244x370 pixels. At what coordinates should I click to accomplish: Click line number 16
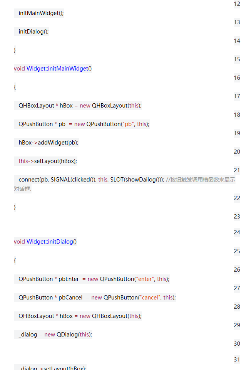[237, 78]
